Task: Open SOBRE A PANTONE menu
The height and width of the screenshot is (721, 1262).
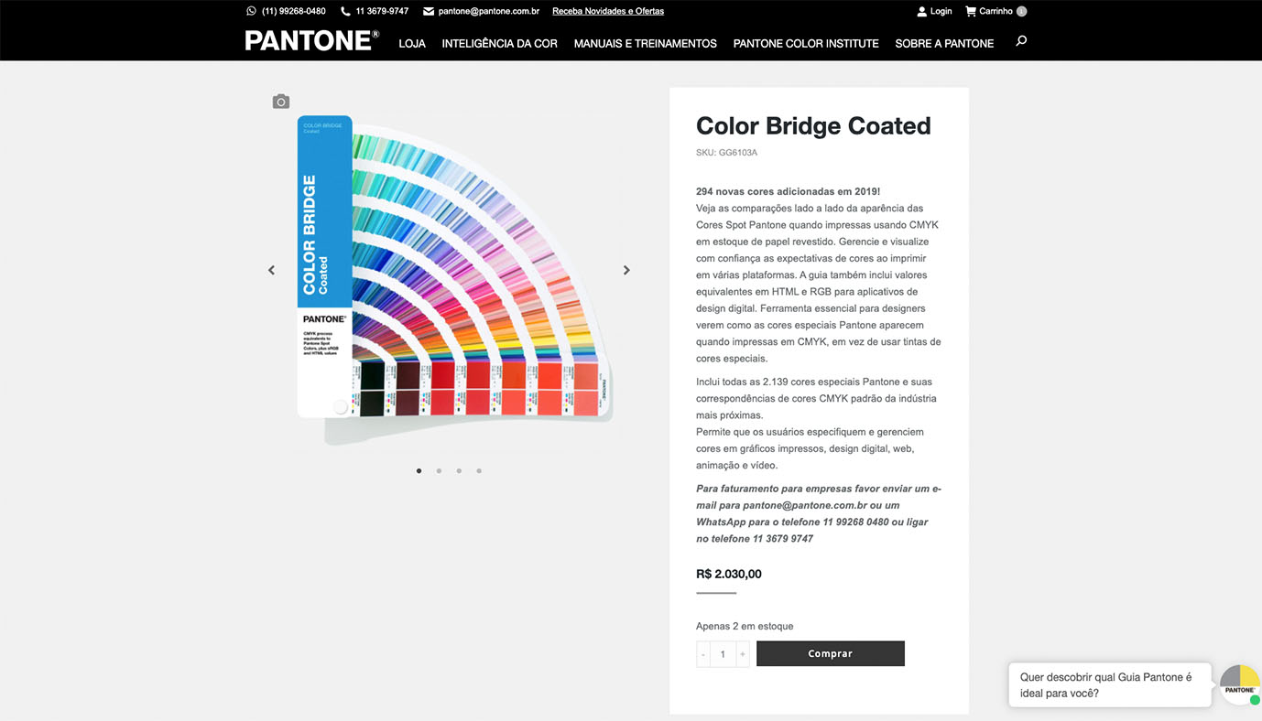Action: pyautogui.click(x=944, y=43)
